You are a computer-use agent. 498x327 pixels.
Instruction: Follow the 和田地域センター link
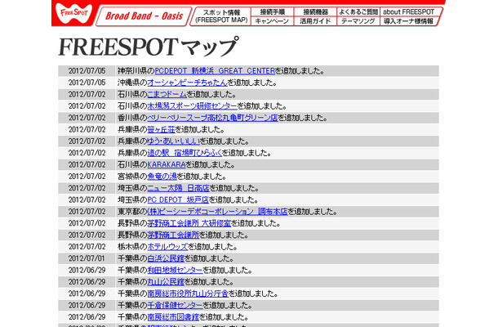point(175,270)
